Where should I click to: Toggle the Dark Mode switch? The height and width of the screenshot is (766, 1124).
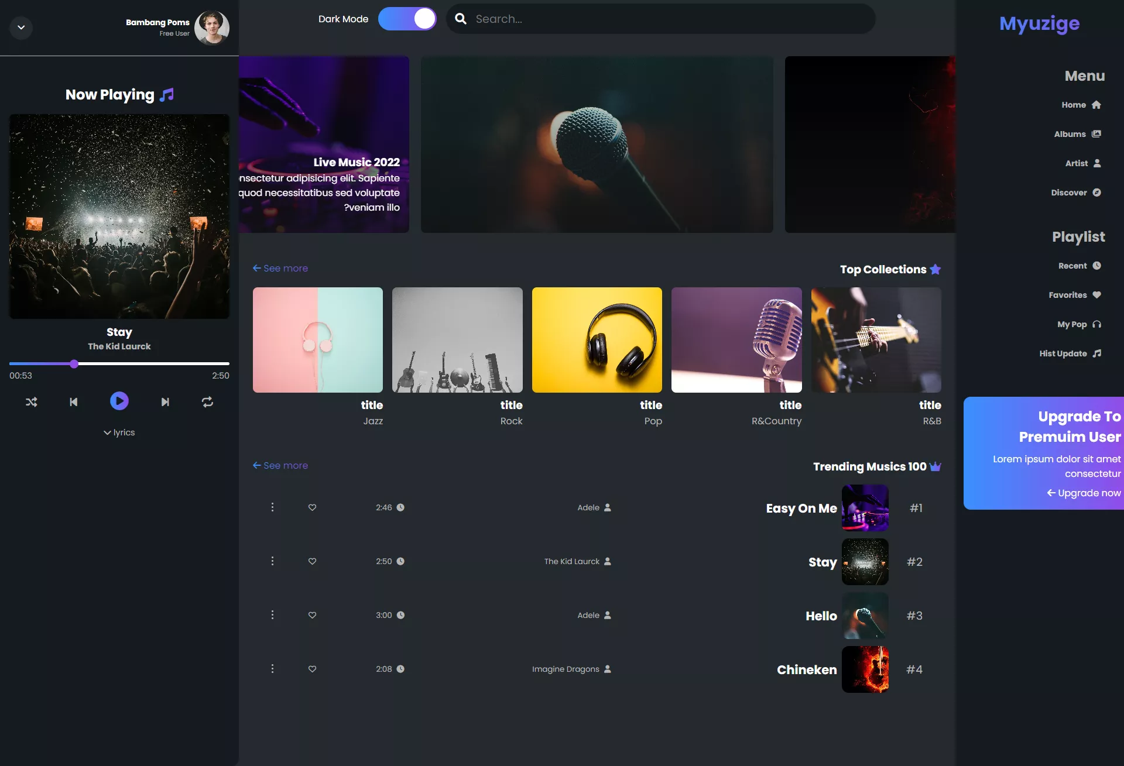click(x=407, y=19)
